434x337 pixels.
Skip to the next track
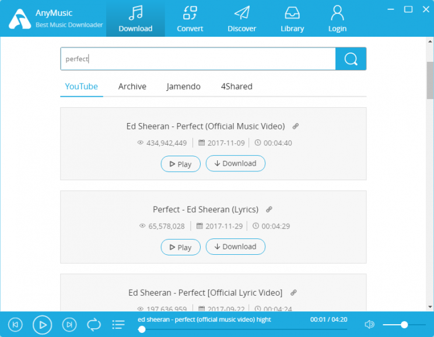click(69, 325)
